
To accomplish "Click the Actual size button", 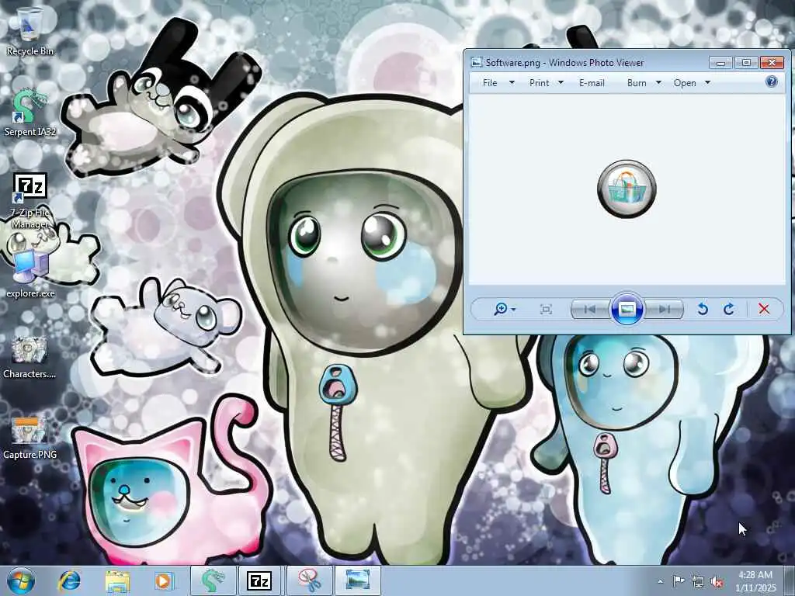I will pos(546,309).
